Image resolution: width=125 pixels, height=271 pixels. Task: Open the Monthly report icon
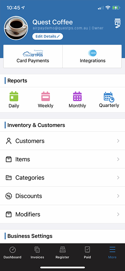(x=77, y=96)
